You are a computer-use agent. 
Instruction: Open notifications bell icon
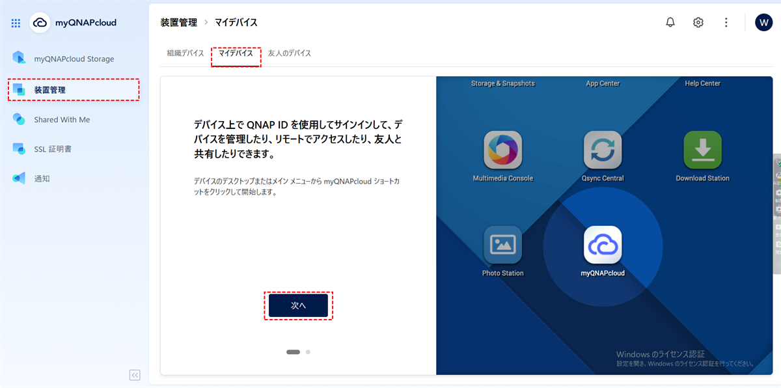pyautogui.click(x=670, y=22)
